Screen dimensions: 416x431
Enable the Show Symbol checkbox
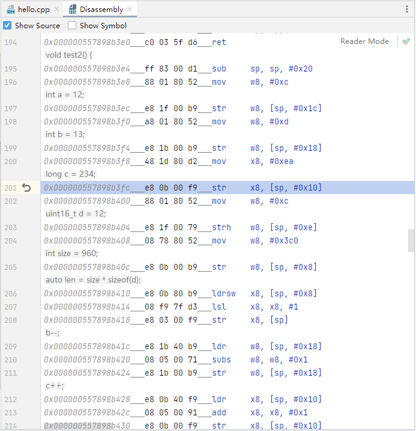[72, 25]
